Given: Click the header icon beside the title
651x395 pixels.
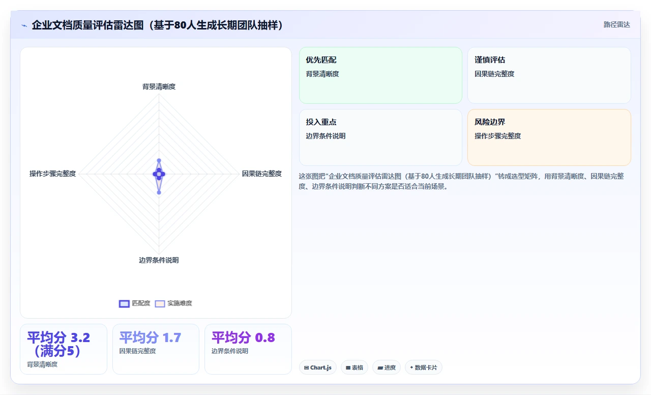Looking at the screenshot, I should pyautogui.click(x=24, y=25).
